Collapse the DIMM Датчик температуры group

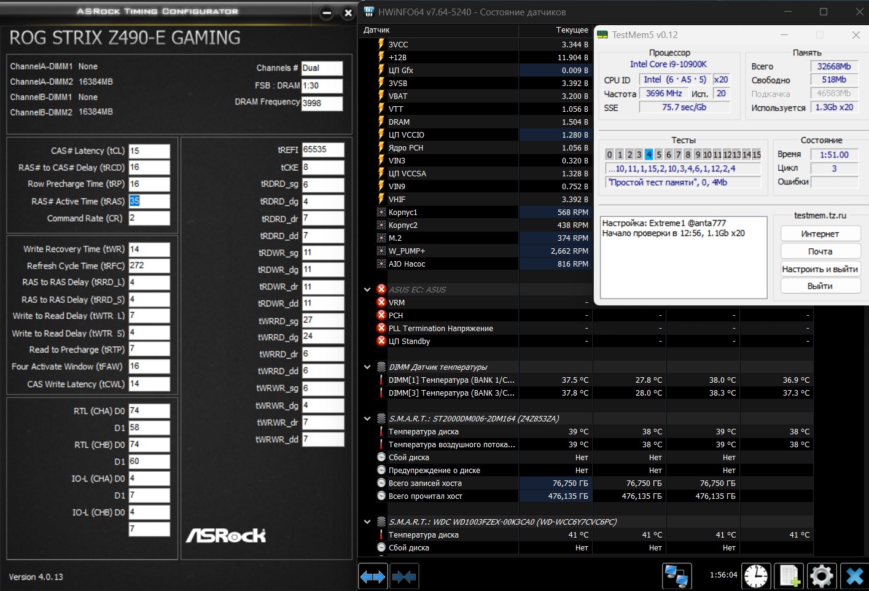(367, 367)
